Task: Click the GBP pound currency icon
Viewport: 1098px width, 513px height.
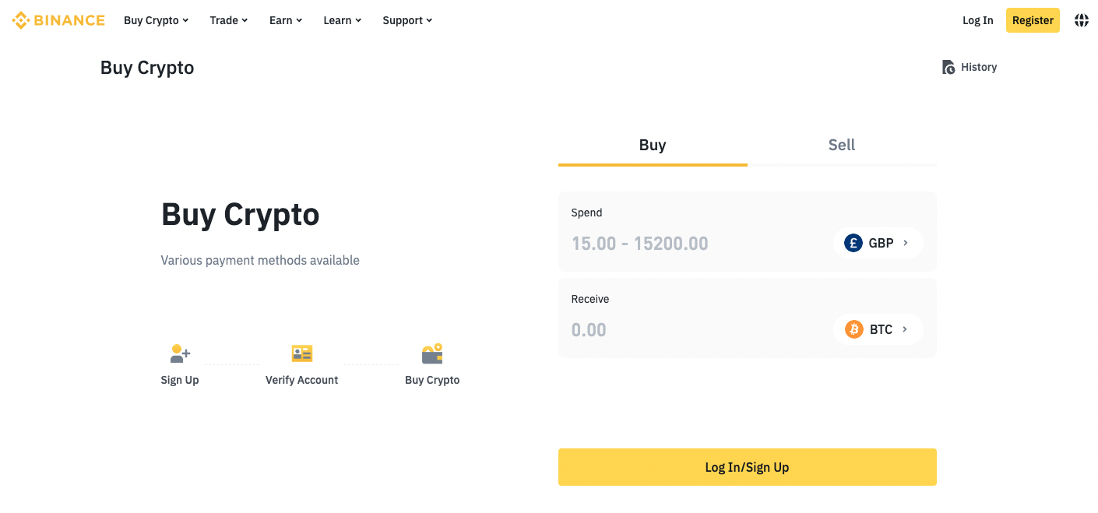Action: coord(853,243)
